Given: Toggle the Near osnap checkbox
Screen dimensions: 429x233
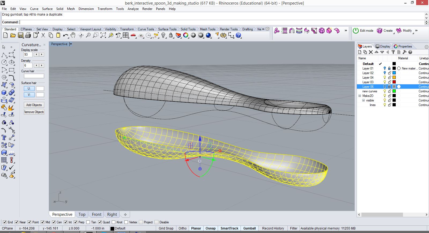Looking at the screenshot, I should point(17,222).
